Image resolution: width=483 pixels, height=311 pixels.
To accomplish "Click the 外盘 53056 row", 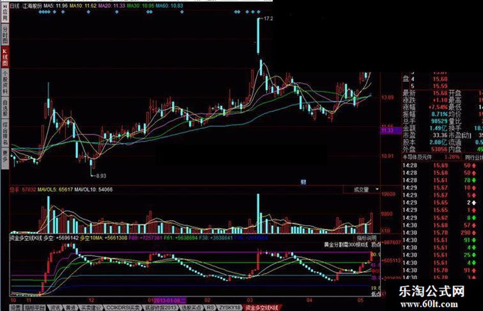I will point(425,149).
